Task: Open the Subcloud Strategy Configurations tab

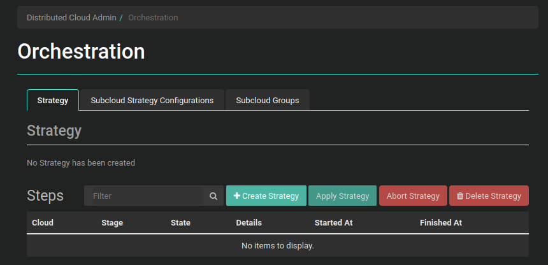Action: (x=152, y=101)
